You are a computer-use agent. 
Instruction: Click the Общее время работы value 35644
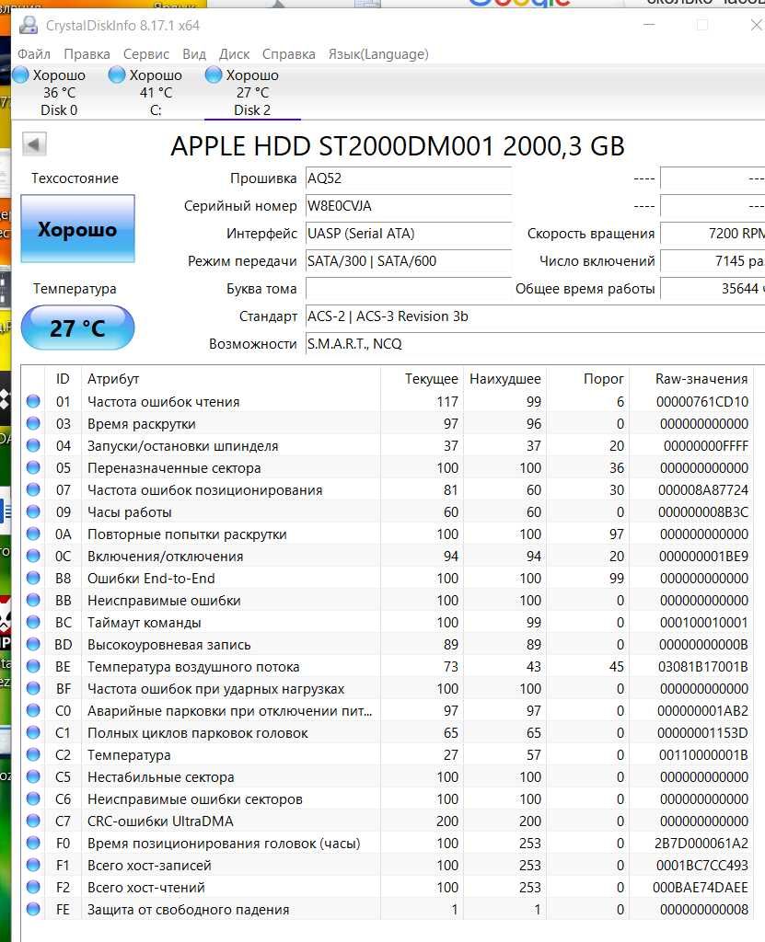point(713,289)
